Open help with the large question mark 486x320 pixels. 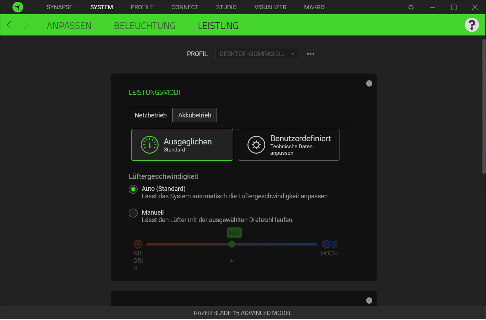point(472,25)
